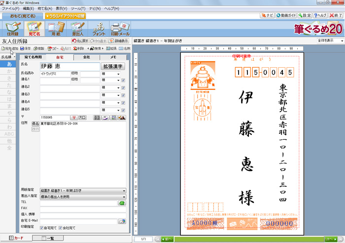The image size is (345, 243).
Task: Expand the 差出人指定 sender dropdown
Action: pos(123,196)
